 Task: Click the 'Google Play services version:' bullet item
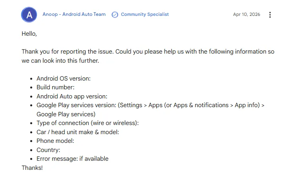[x=150, y=110]
